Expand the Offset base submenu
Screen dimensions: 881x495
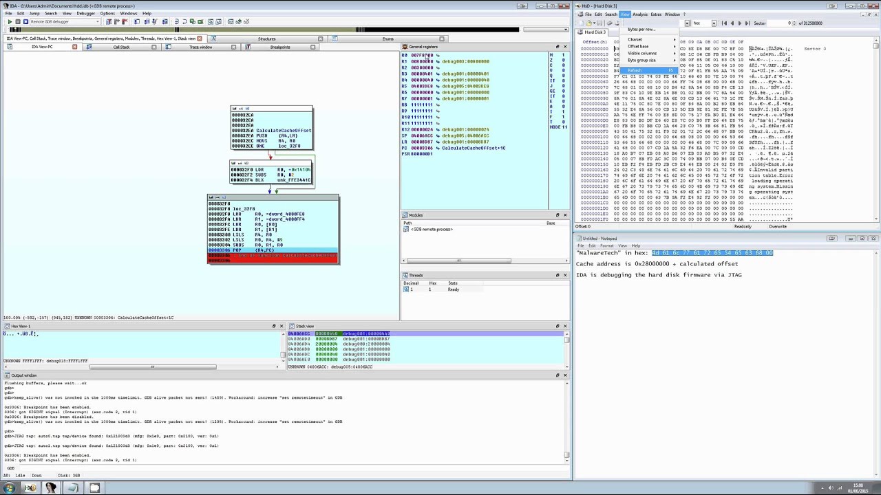tap(648, 46)
